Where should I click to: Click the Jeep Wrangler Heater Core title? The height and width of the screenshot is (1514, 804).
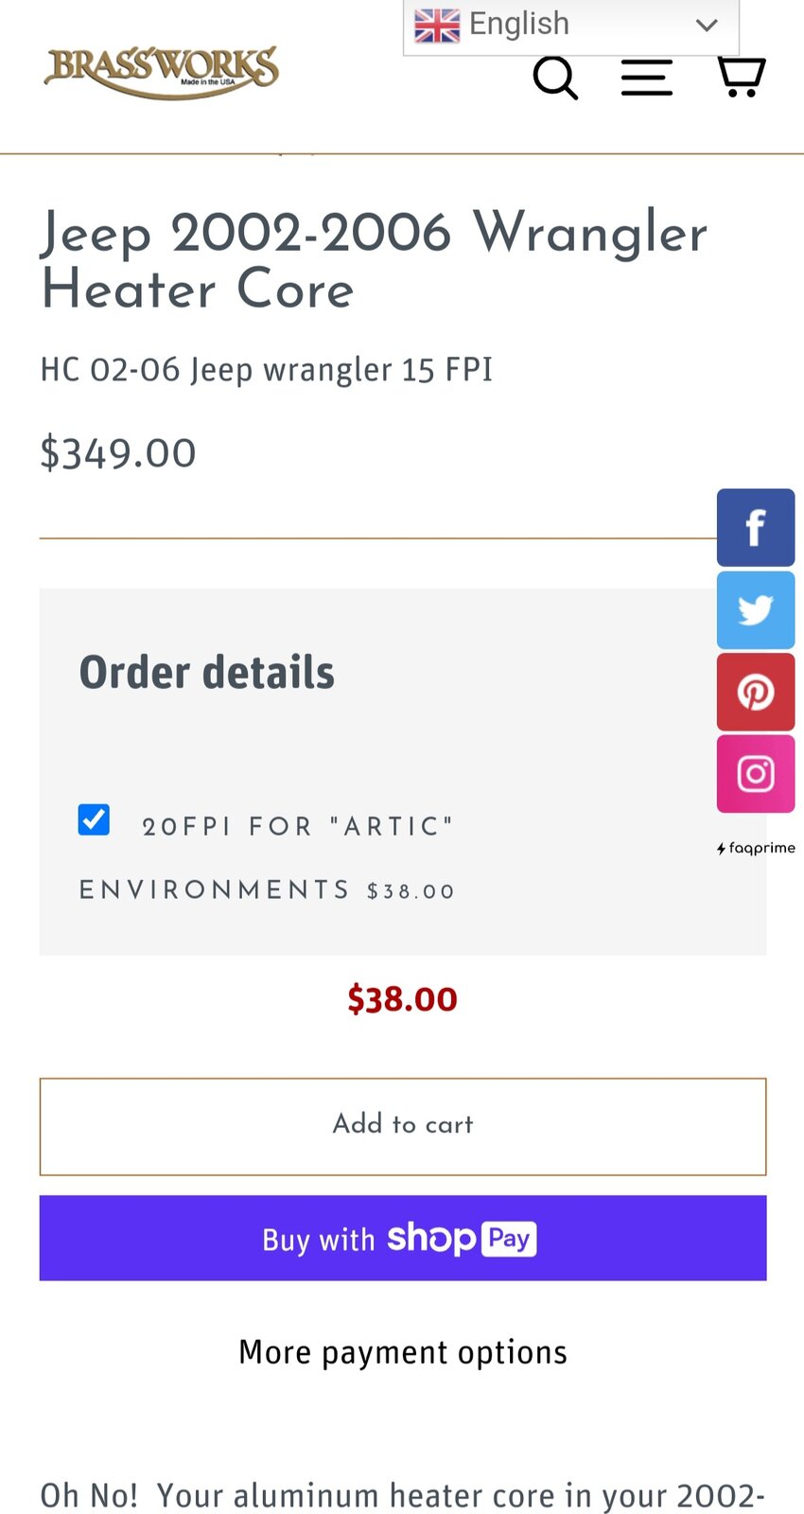tap(374, 260)
